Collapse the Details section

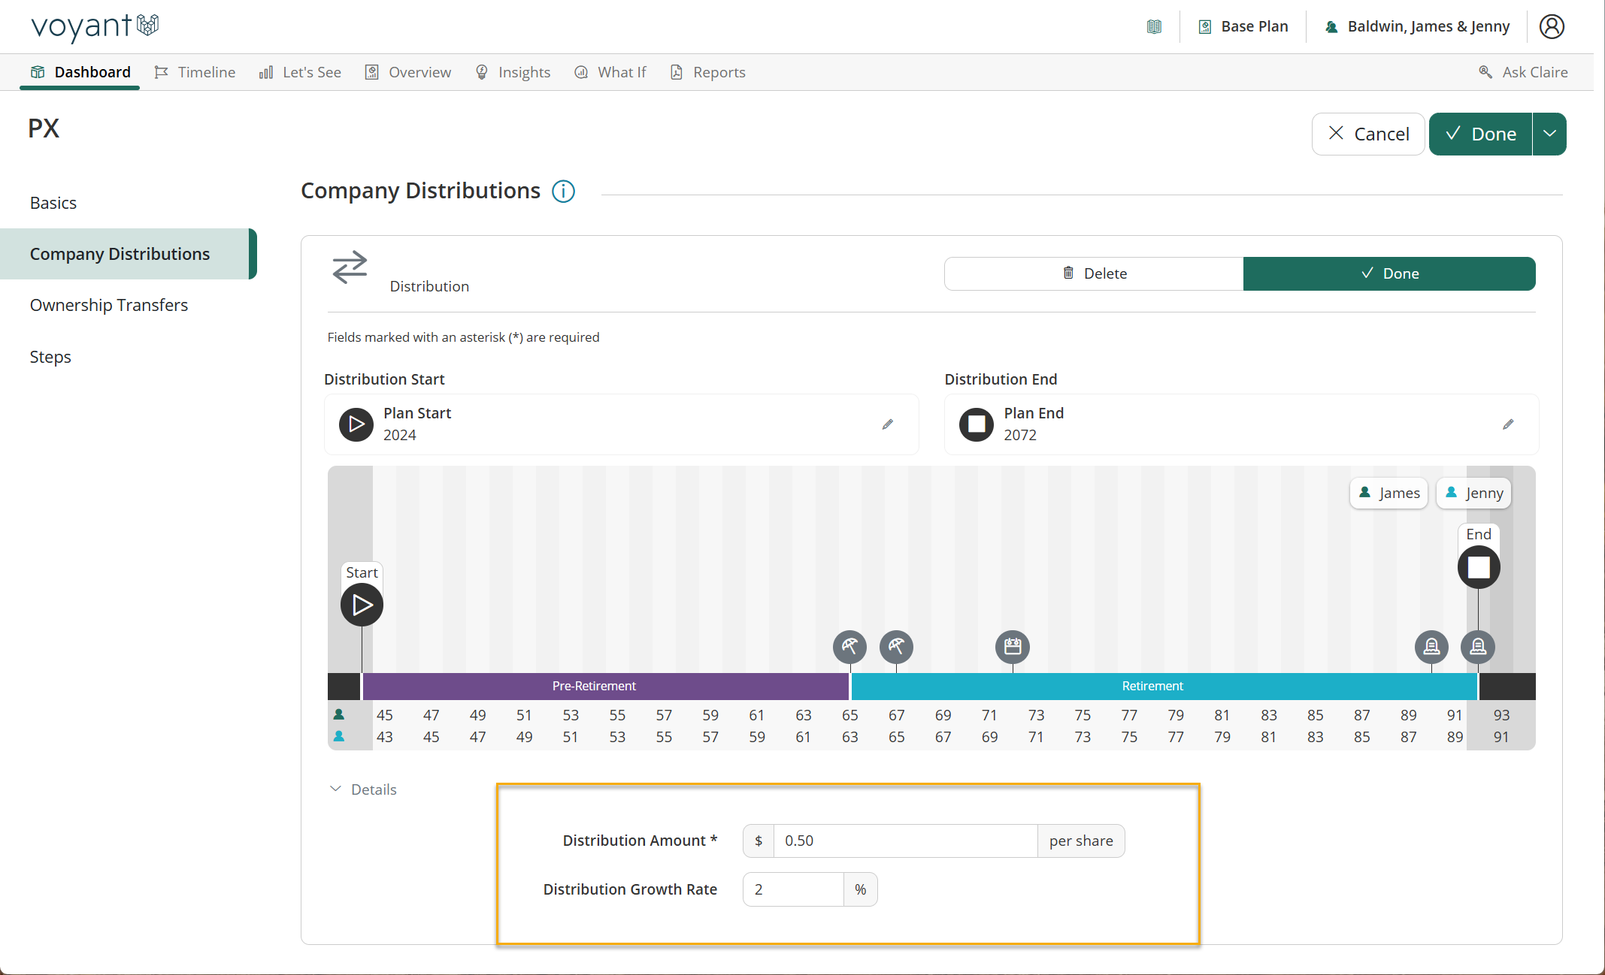click(x=363, y=789)
